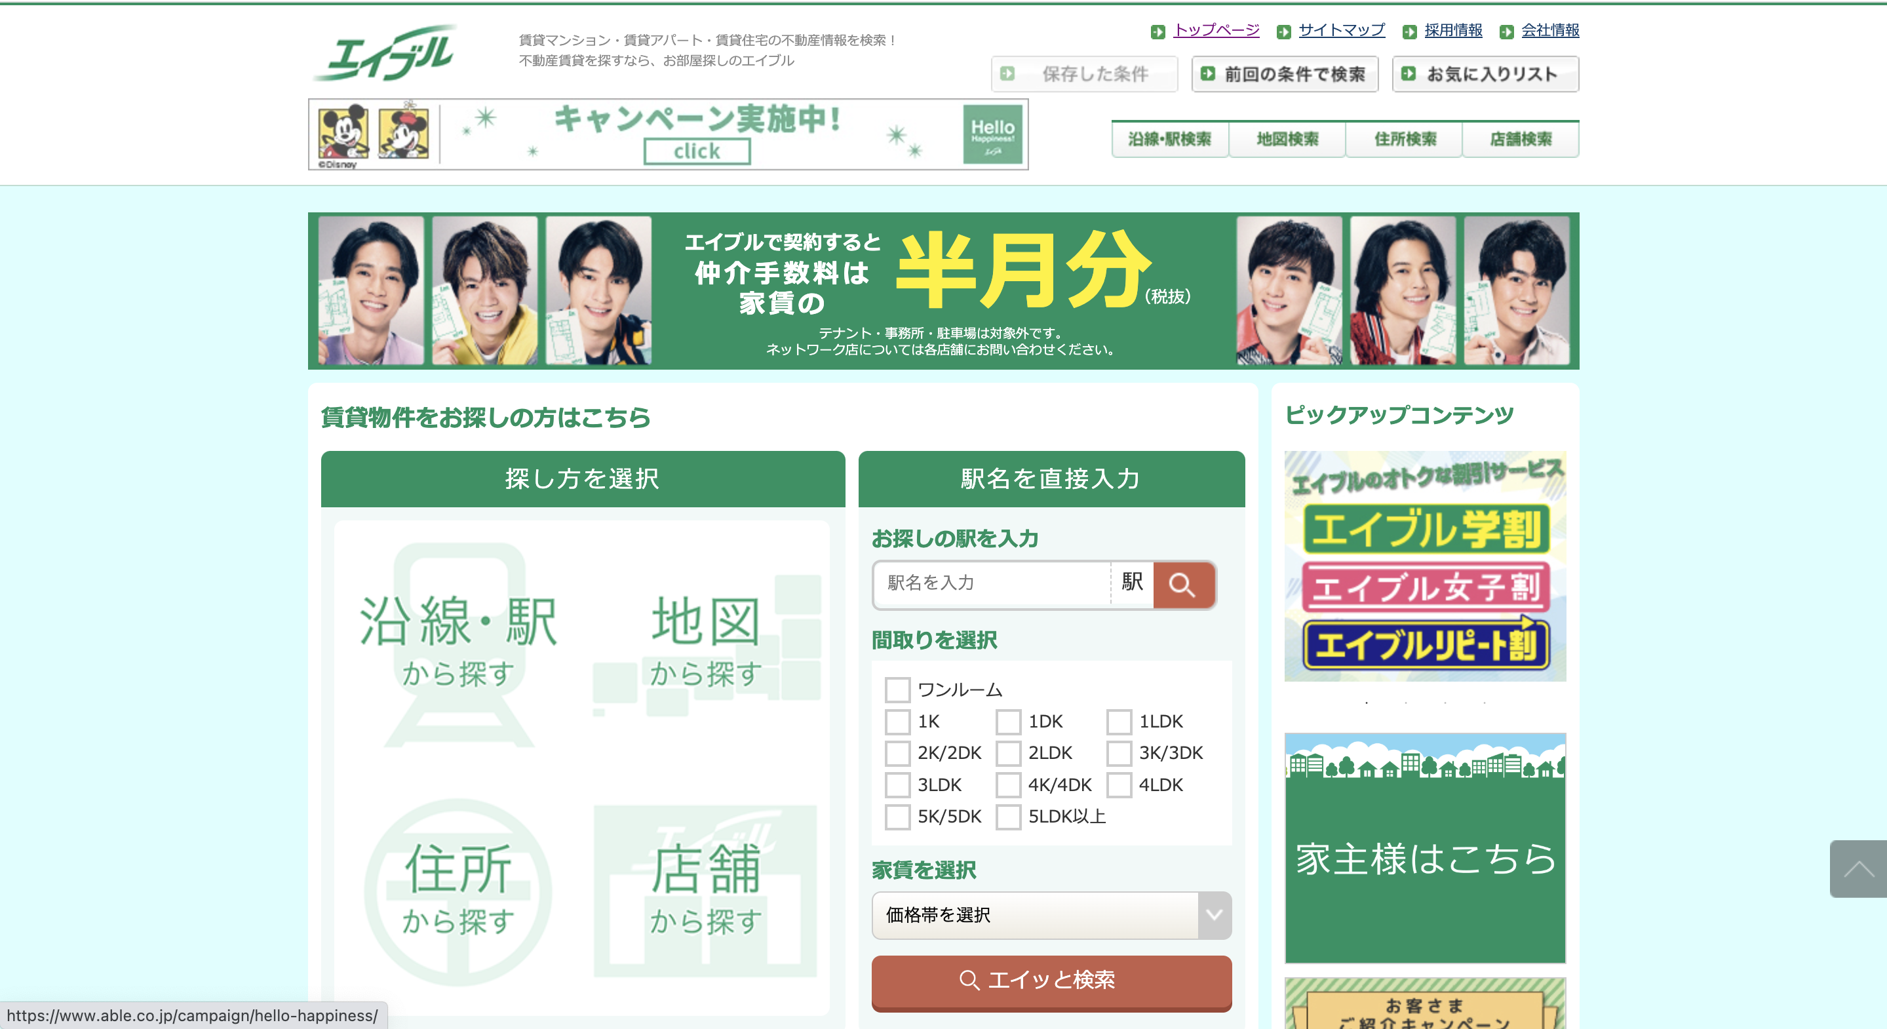The height and width of the screenshot is (1029, 1887).
Task: Open the 会社情報 link
Action: pos(1551,30)
